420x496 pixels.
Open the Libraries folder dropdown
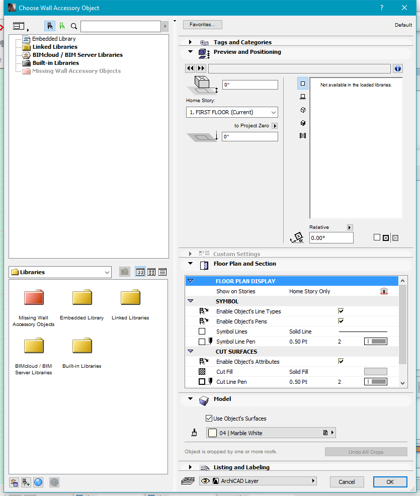point(60,272)
